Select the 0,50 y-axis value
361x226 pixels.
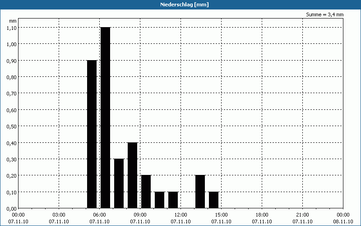(12, 127)
